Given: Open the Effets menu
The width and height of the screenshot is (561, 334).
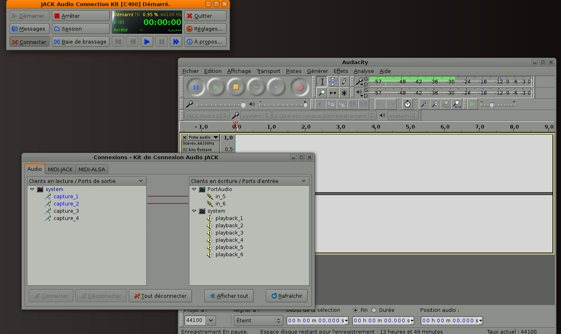Looking at the screenshot, I should 341,71.
